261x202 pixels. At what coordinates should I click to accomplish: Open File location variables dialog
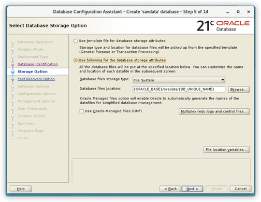(x=226, y=150)
